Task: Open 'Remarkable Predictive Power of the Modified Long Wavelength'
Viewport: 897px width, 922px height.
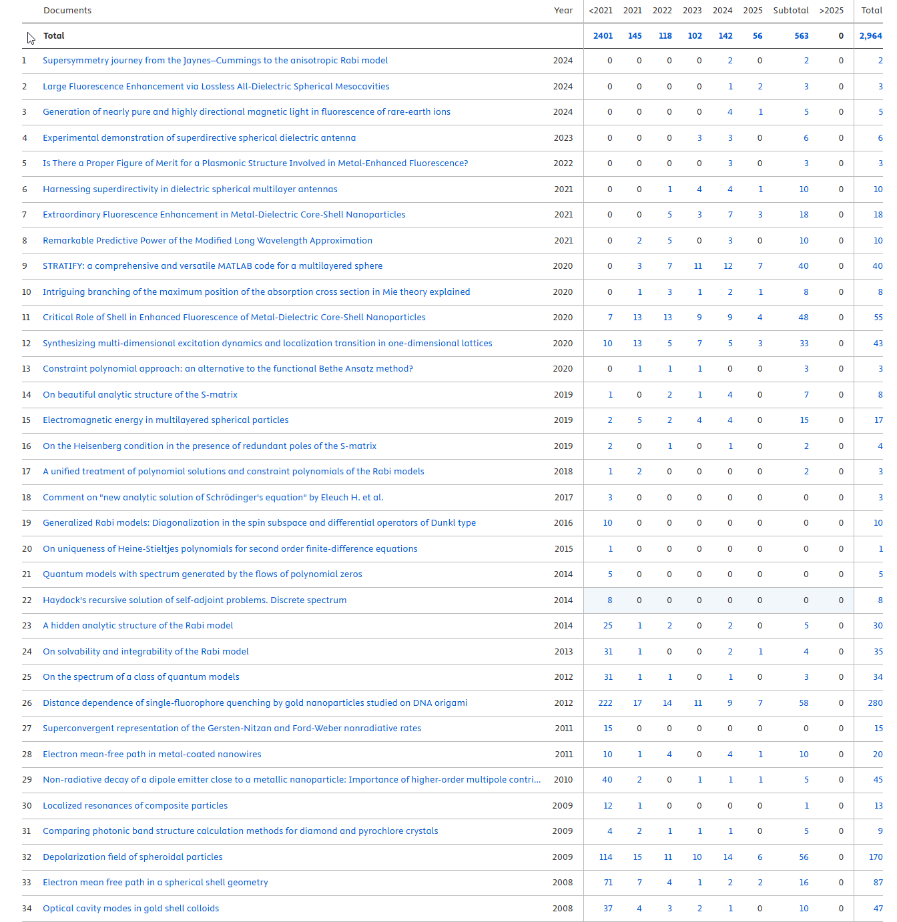Action: (x=207, y=241)
